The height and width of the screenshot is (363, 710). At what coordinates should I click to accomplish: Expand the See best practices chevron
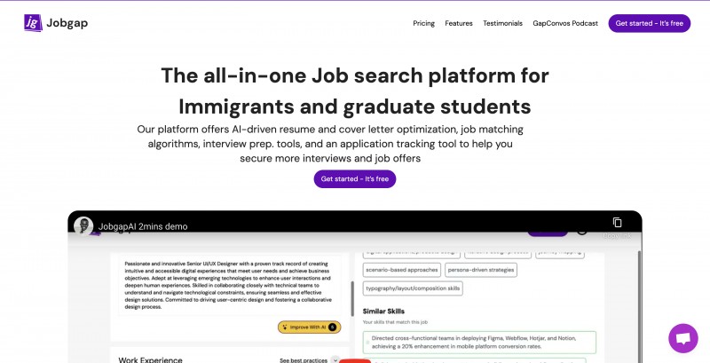tap(335, 360)
